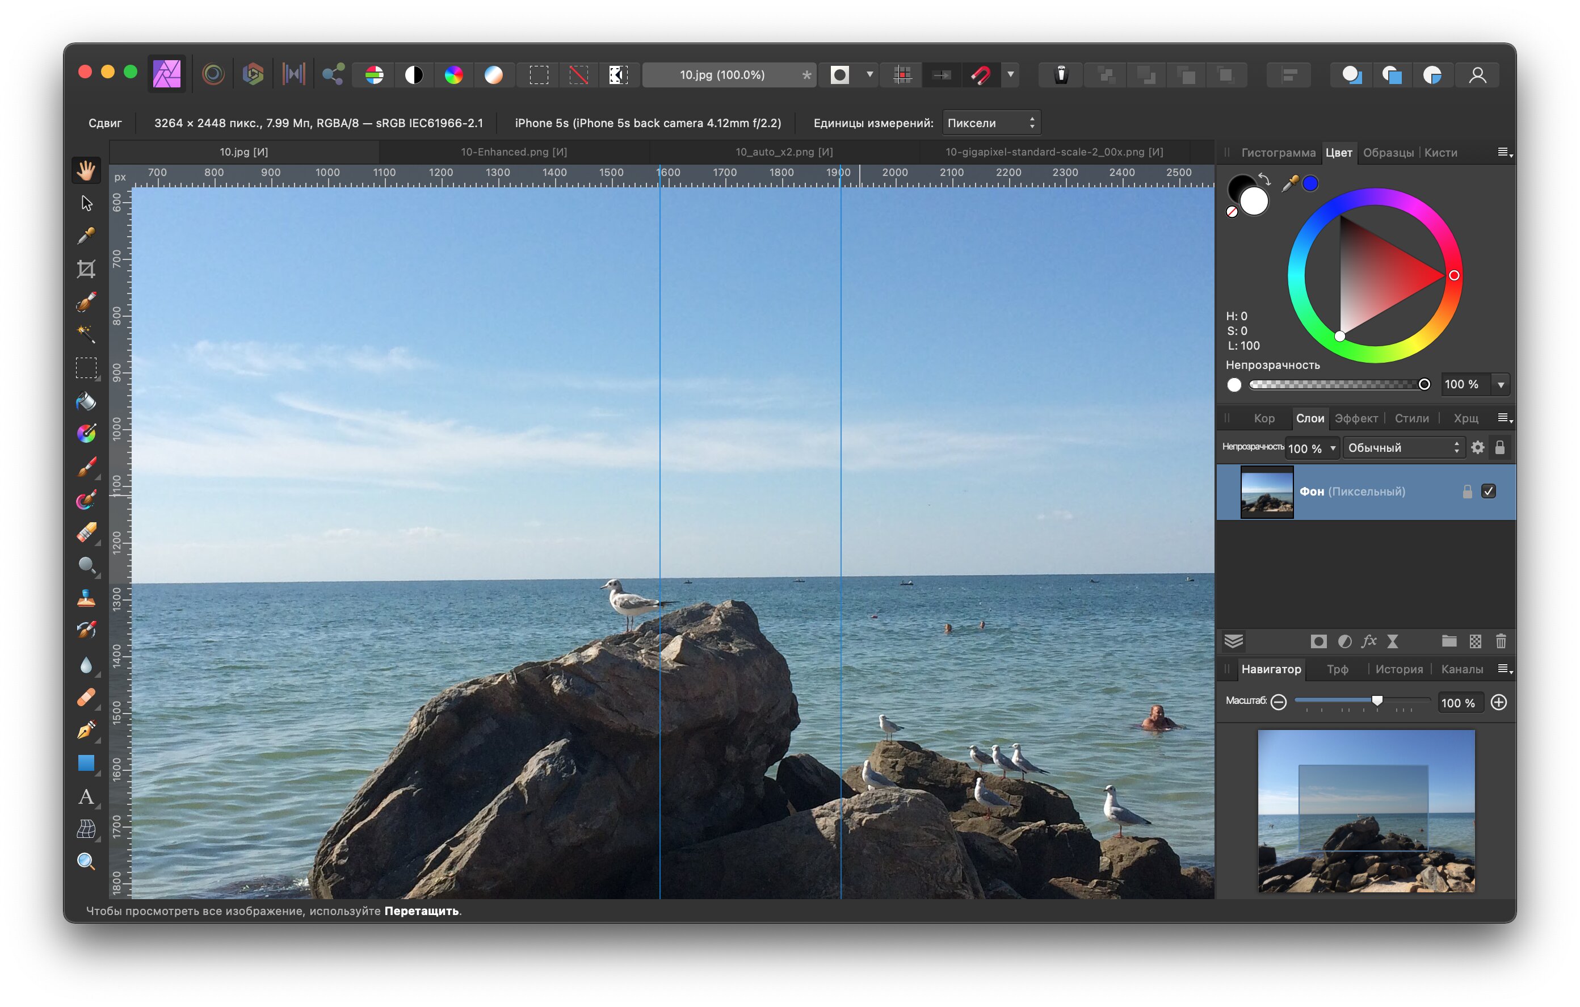Viewport: 1580px width, 1007px height.
Task: Click the Invert Pixel Selection icon
Action: point(618,75)
